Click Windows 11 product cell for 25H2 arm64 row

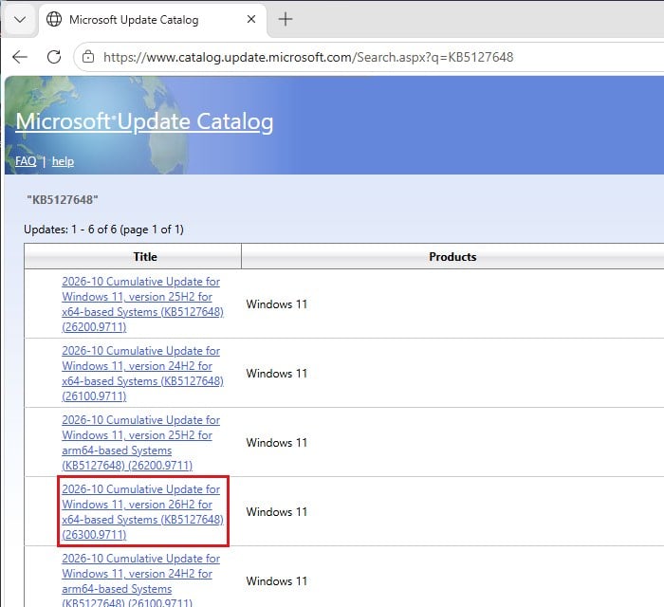click(277, 443)
